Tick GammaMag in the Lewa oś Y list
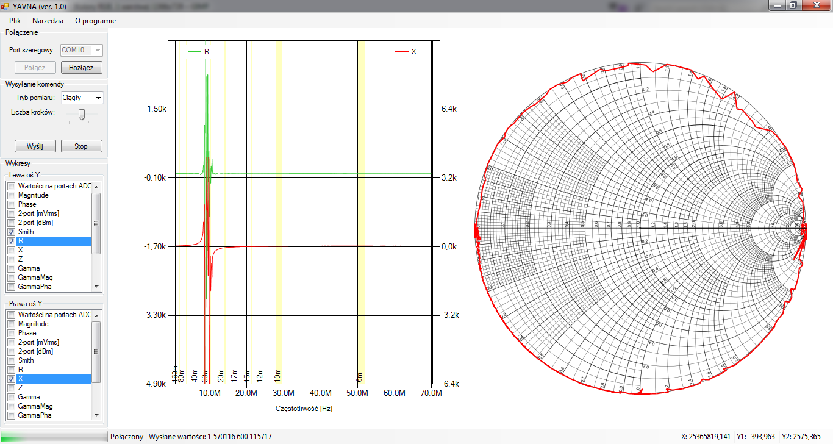Screen dimensions: 833x444 (11, 277)
